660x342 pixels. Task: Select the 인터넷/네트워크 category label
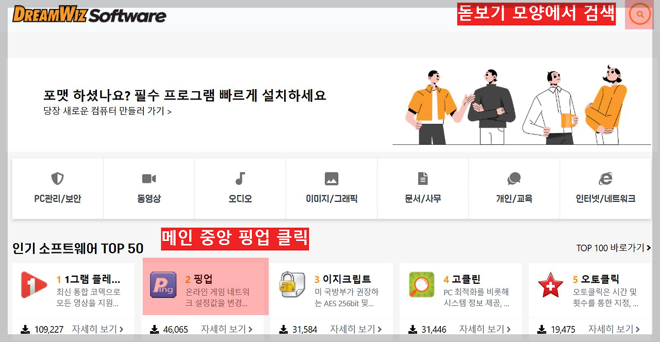click(x=605, y=199)
